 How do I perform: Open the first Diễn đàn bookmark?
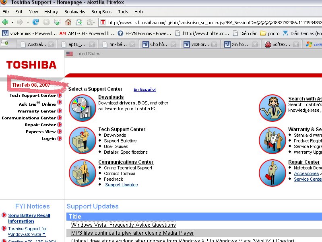point(245,33)
